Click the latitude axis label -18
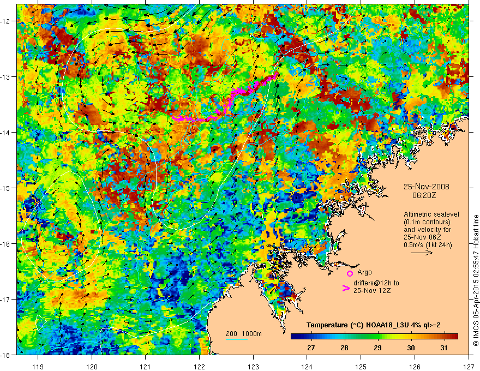 pos(6,355)
